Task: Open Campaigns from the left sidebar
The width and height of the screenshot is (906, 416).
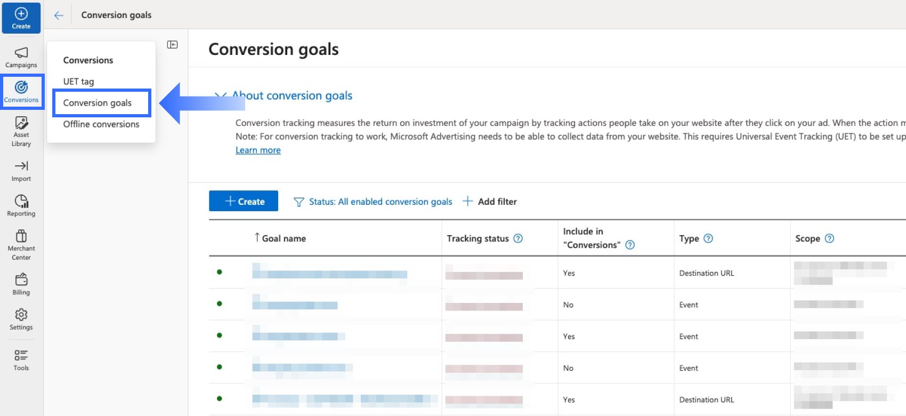Action: [21, 57]
